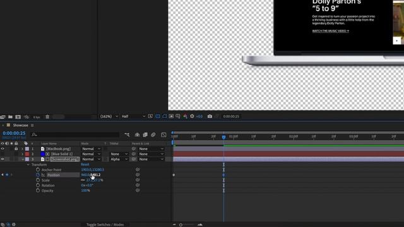This screenshot has height=227, width=404.
Task: Toggle Position stopwatch for Screenshot.png layer
Action: (x=38, y=175)
